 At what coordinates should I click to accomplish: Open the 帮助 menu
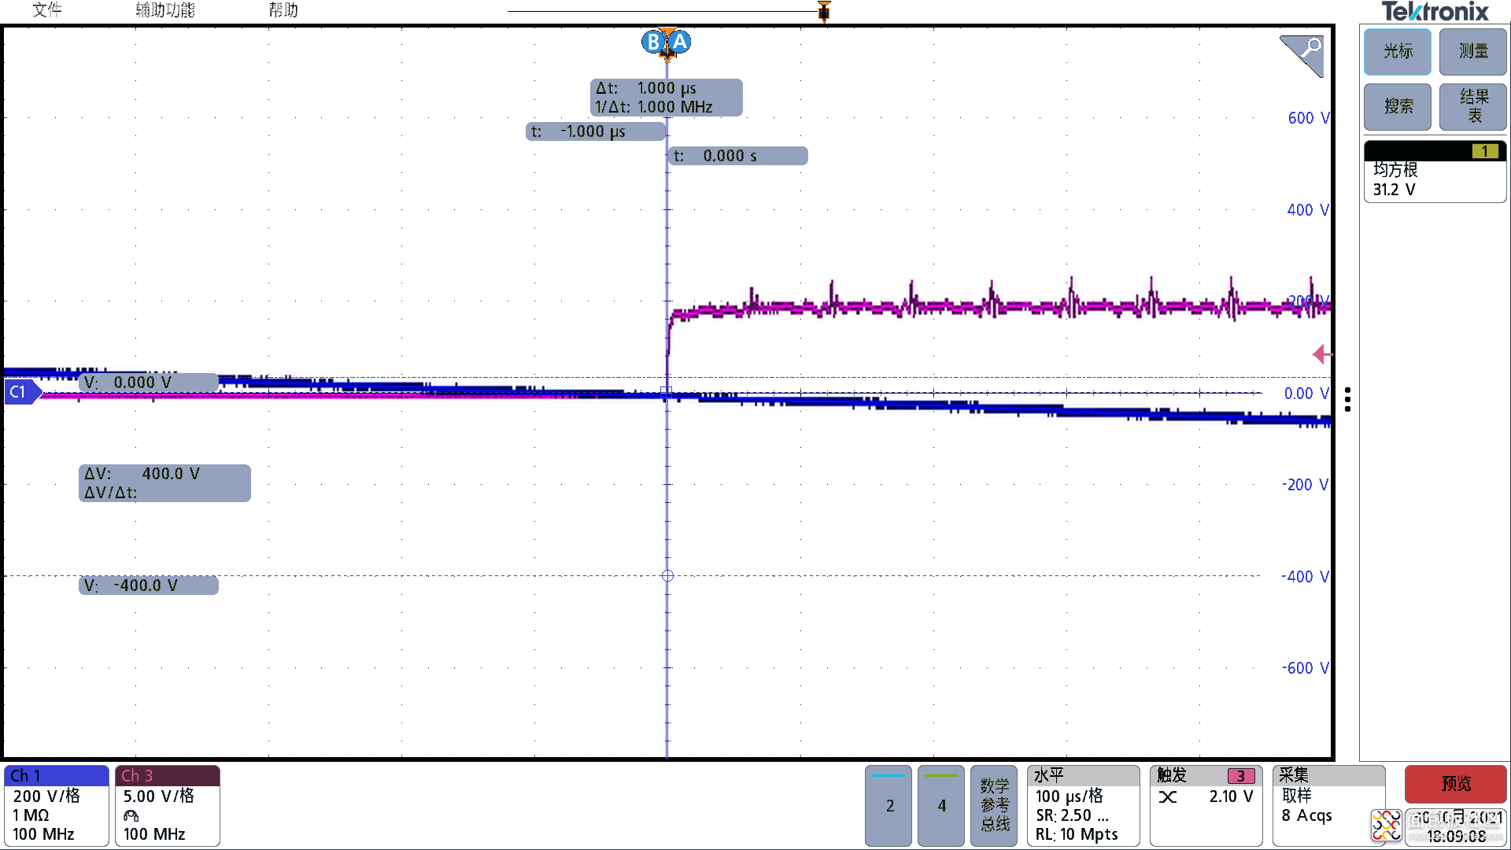(283, 10)
